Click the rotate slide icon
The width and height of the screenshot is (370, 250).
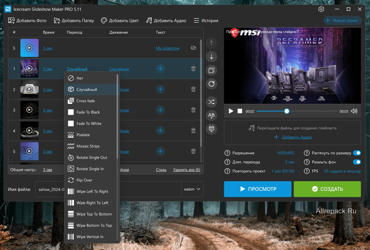tap(212, 83)
